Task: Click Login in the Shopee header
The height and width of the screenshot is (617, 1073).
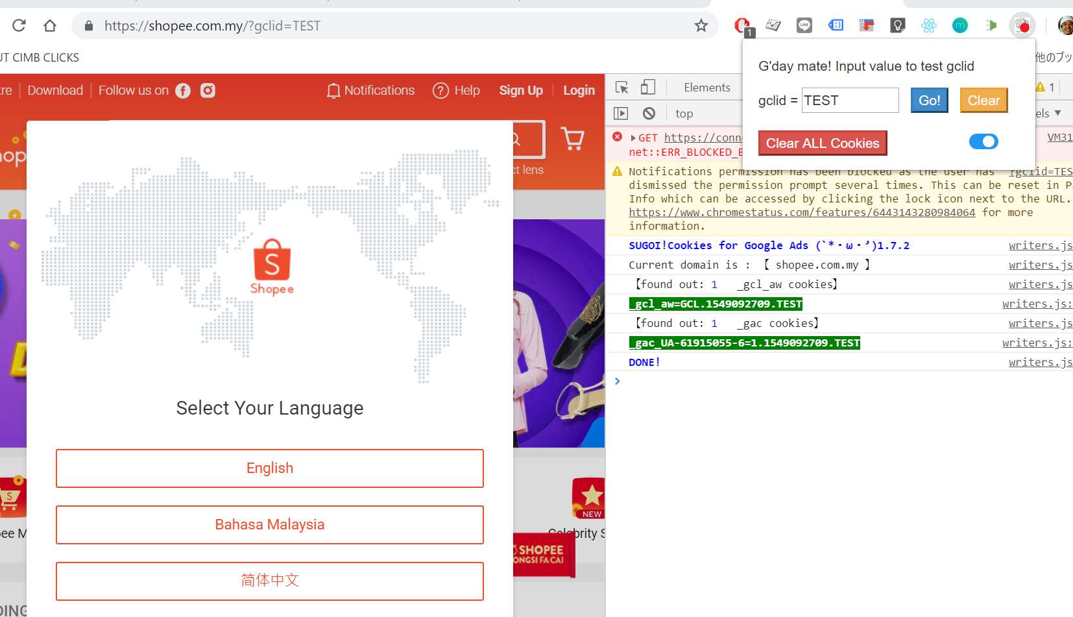Action: 579,91
